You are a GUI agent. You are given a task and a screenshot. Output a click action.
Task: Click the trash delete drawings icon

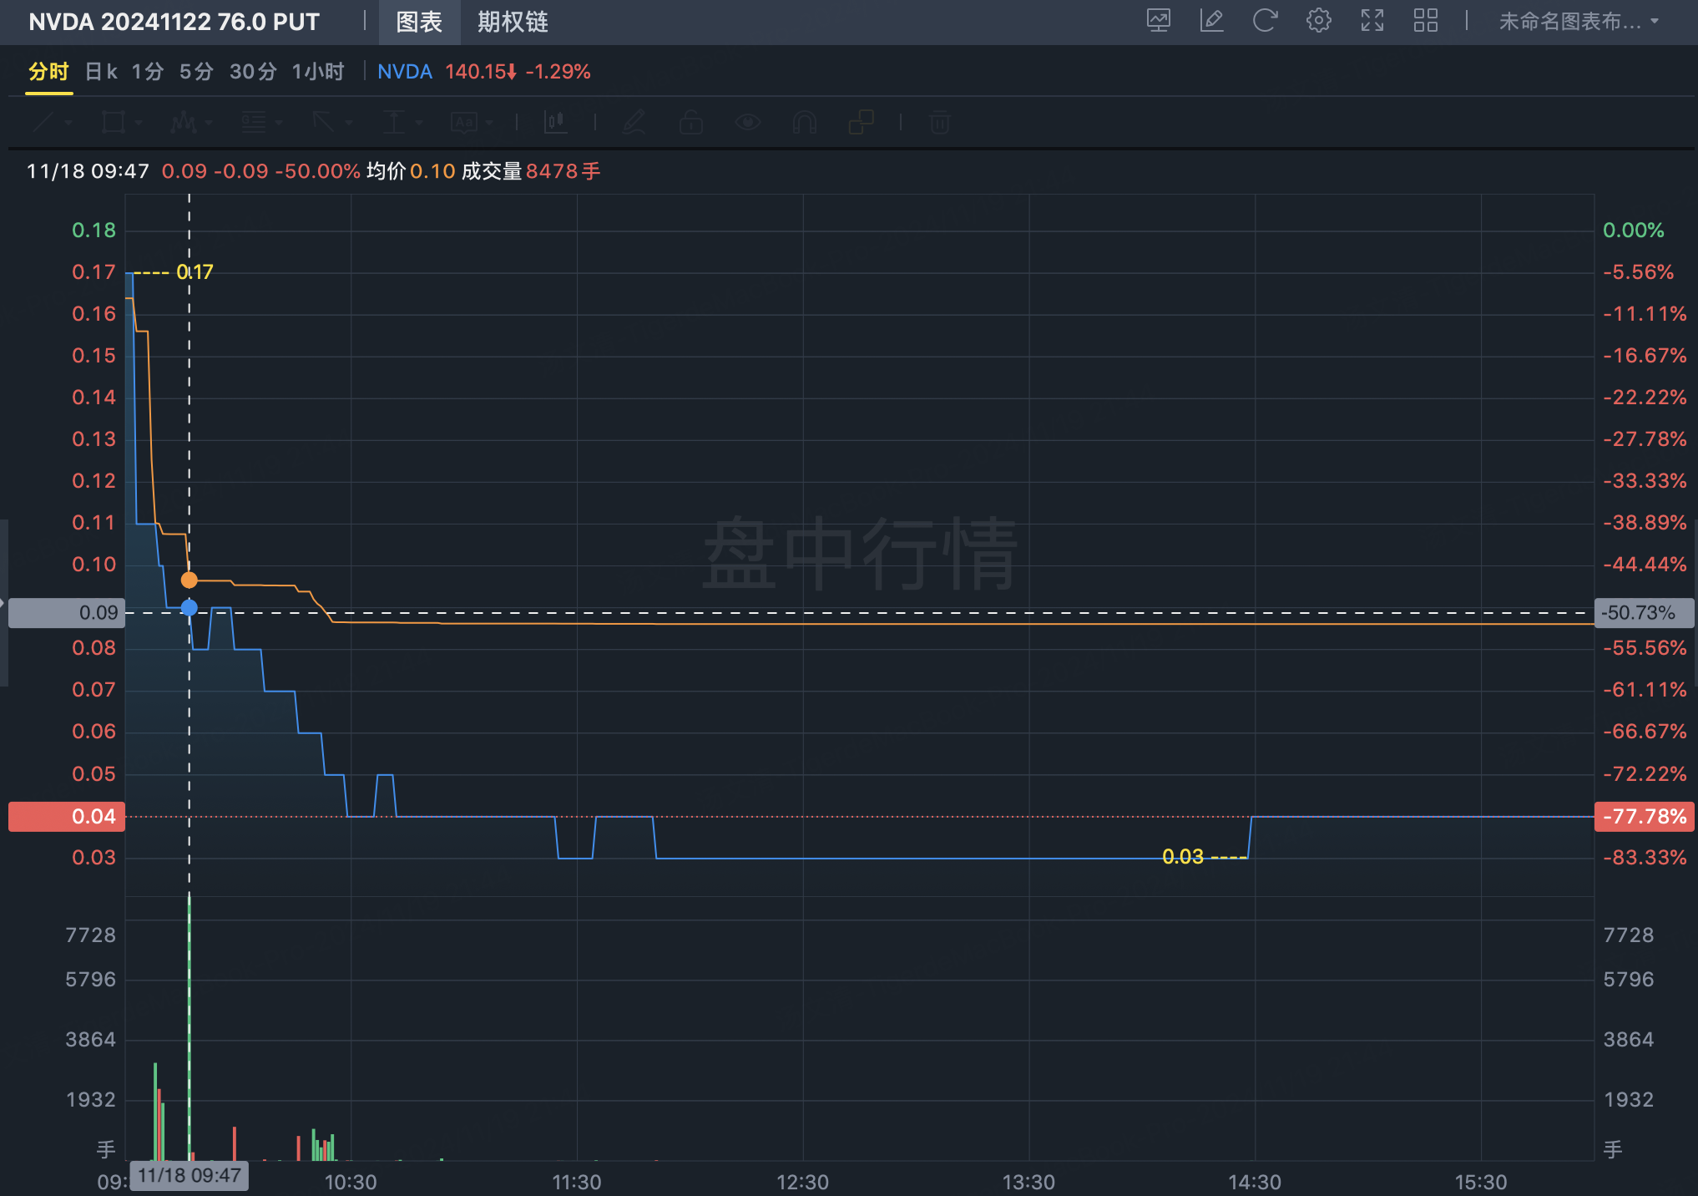939,123
